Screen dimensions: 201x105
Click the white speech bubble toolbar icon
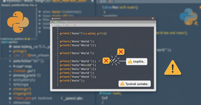[x=66, y=22]
